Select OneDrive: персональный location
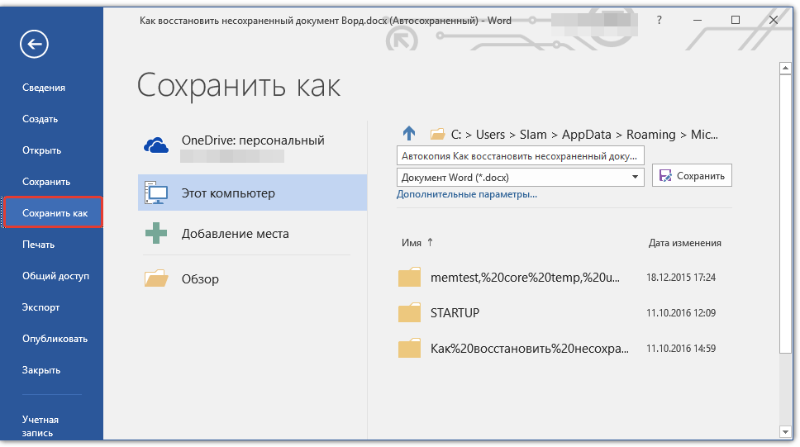 [x=253, y=146]
